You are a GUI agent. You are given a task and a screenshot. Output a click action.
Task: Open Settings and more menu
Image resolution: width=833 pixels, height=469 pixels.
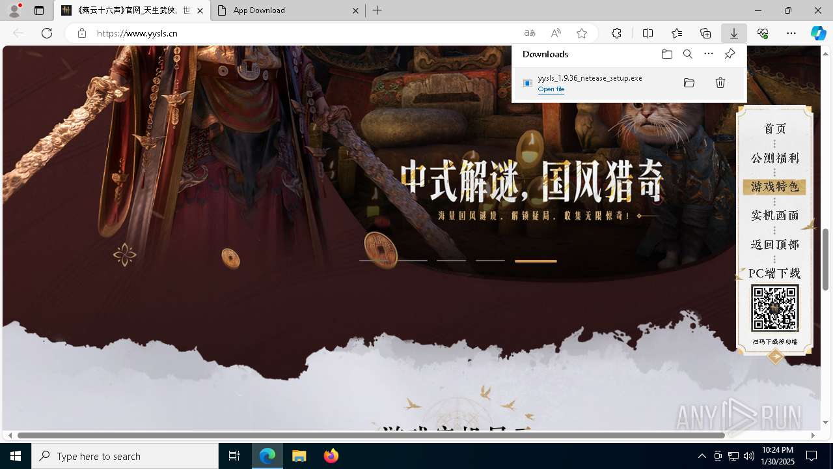[x=791, y=33]
